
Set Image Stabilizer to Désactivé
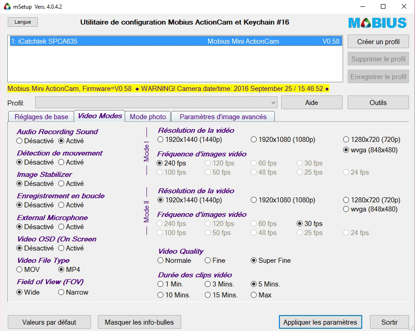35,184
